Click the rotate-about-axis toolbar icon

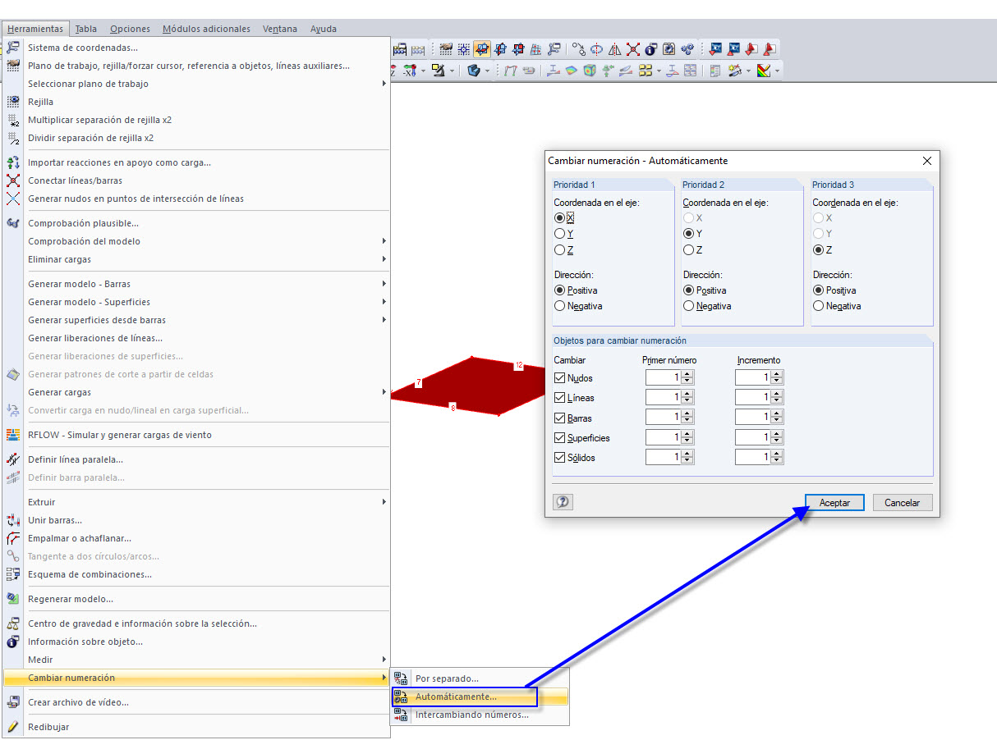597,49
